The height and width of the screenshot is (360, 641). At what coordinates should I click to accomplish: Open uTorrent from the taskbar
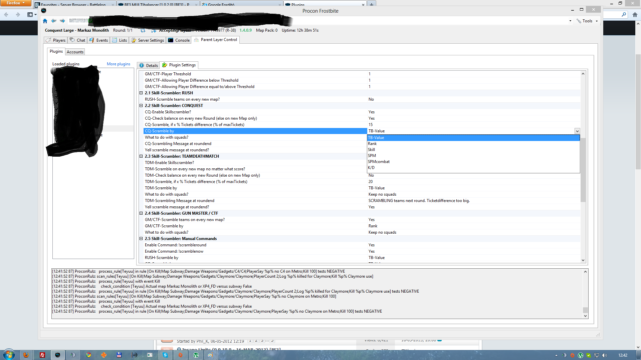tap(196, 355)
